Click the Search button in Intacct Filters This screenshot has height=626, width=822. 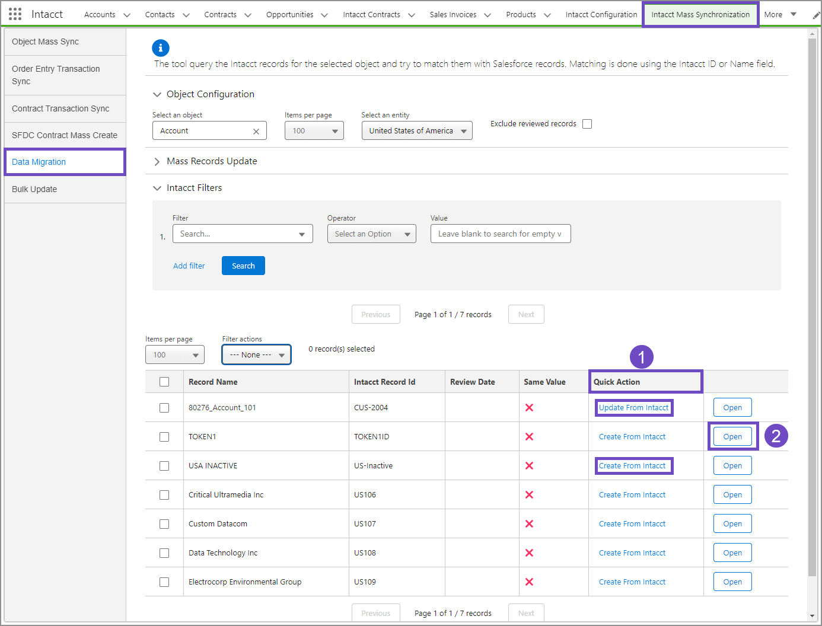[x=243, y=266]
